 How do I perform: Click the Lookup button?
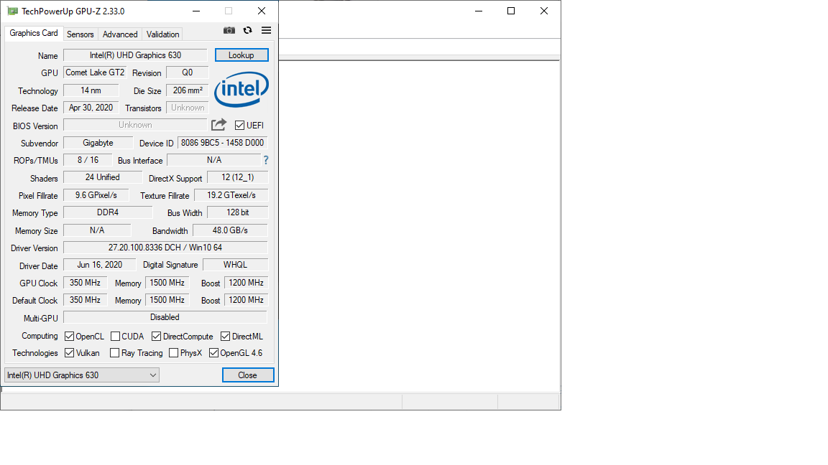pos(241,55)
